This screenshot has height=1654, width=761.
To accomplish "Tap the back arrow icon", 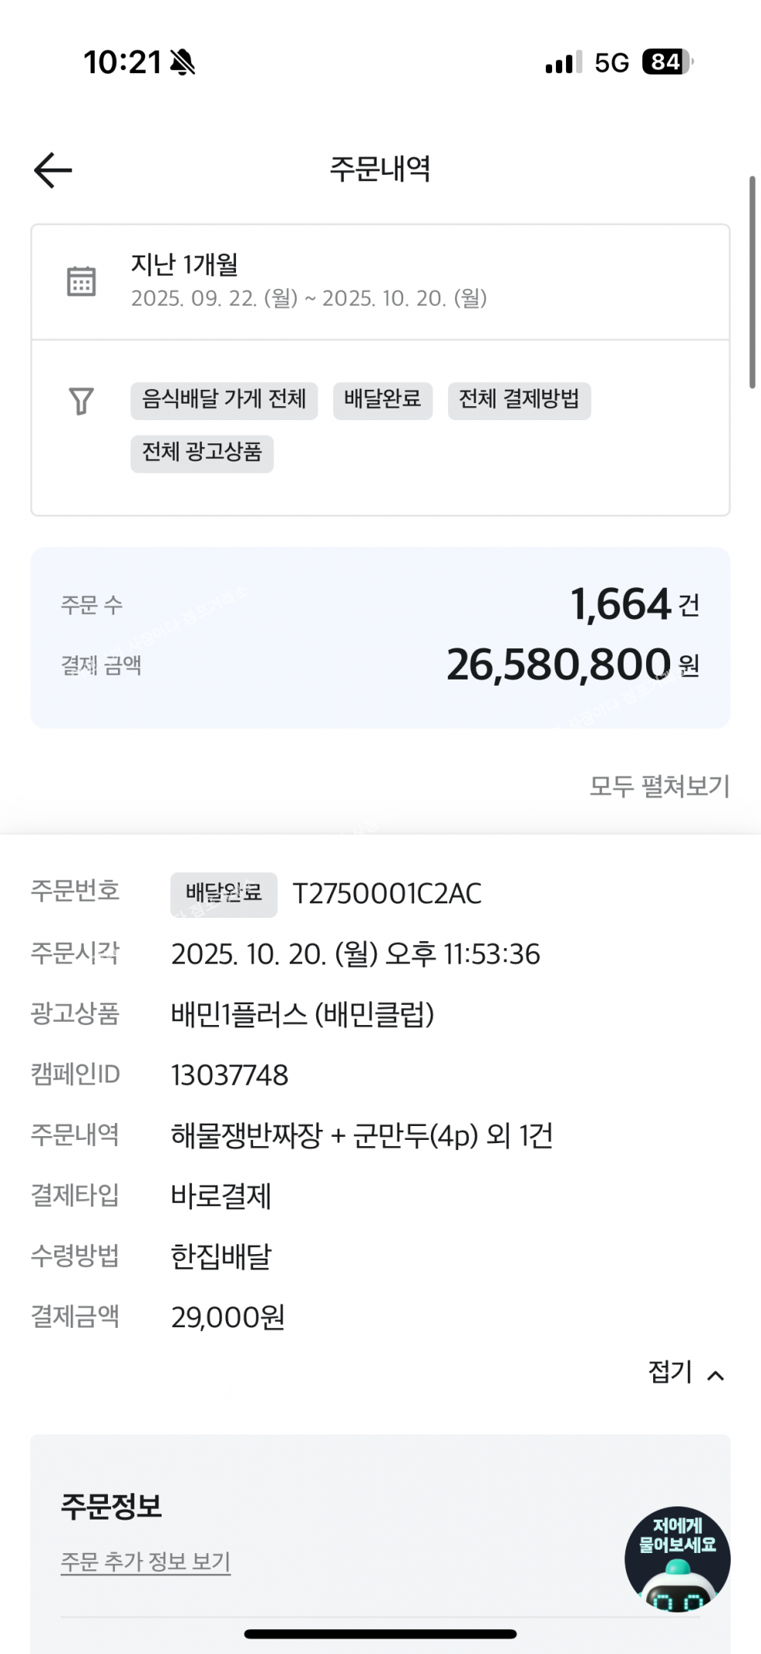I will 53,170.
